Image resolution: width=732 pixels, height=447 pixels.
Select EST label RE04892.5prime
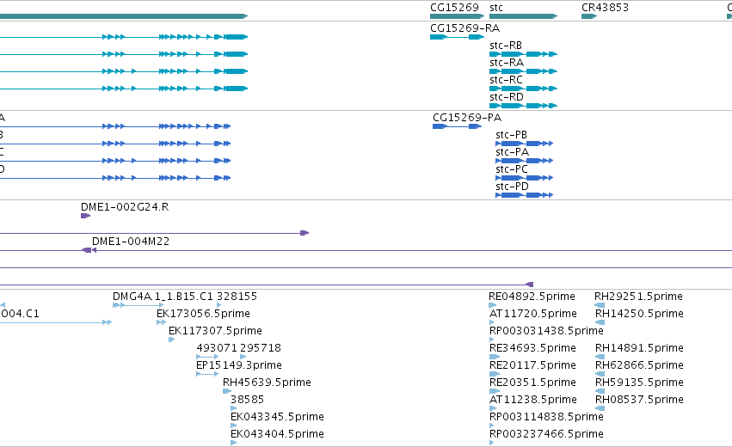532,297
